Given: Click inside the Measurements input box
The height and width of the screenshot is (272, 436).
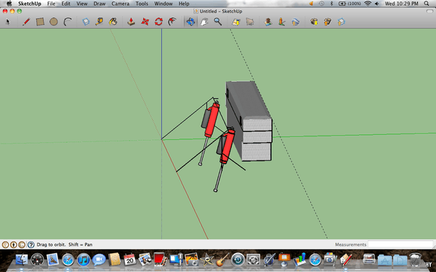Looking at the screenshot, I should tap(400, 244).
